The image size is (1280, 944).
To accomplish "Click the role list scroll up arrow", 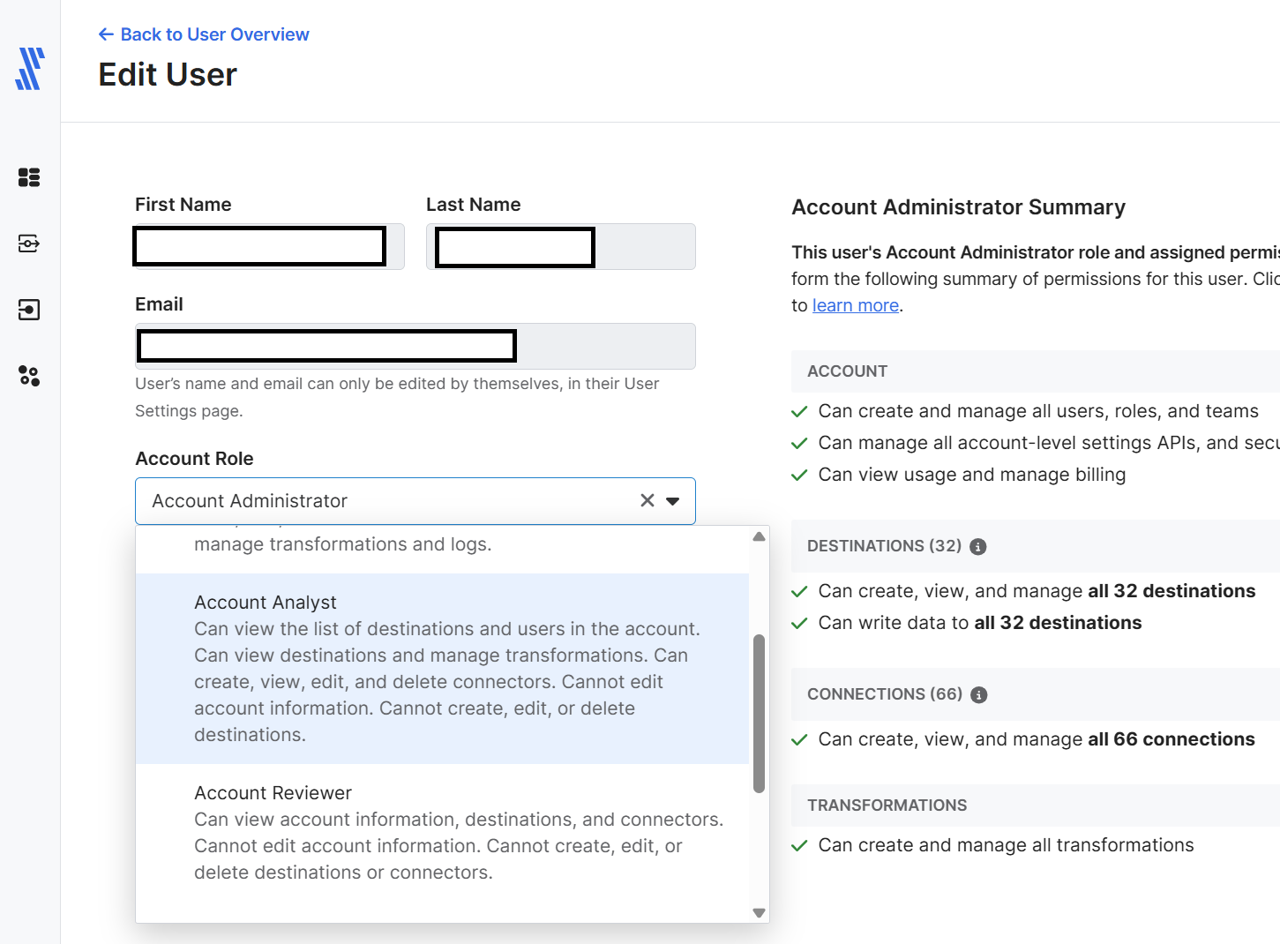I will (x=759, y=536).
